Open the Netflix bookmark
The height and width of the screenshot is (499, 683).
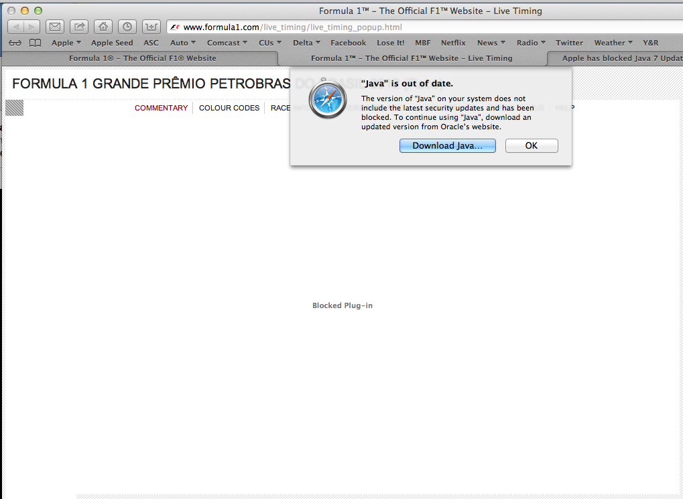click(x=453, y=43)
